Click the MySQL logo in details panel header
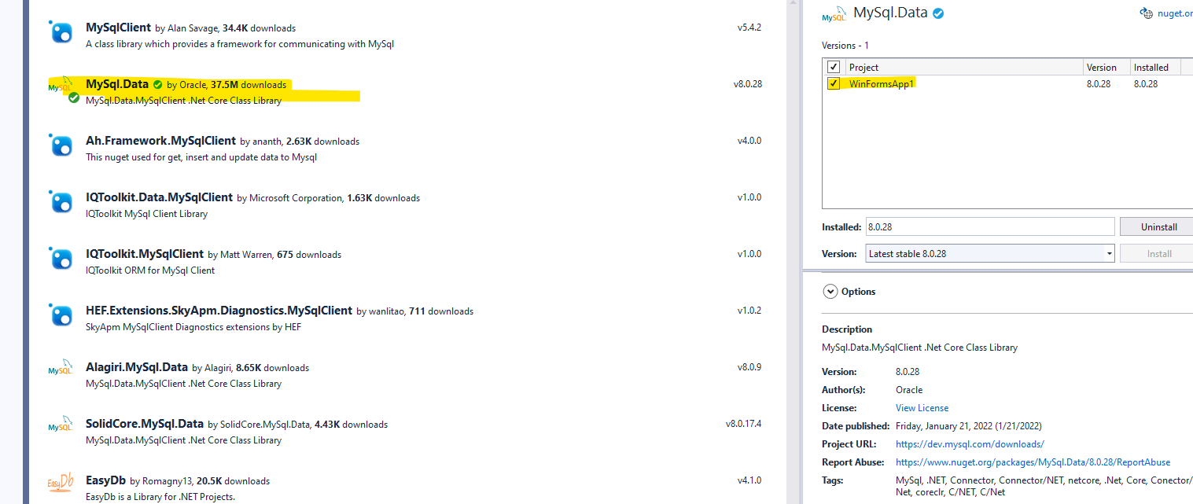Viewport: 1193px width, 504px height. [x=834, y=14]
